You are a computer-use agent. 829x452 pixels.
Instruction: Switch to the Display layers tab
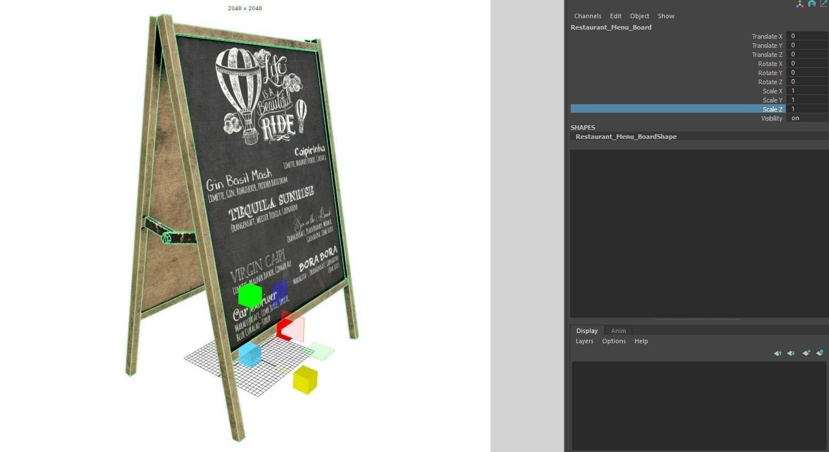pos(587,331)
